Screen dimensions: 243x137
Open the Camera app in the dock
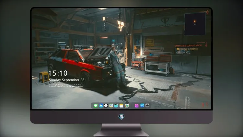click(147, 106)
